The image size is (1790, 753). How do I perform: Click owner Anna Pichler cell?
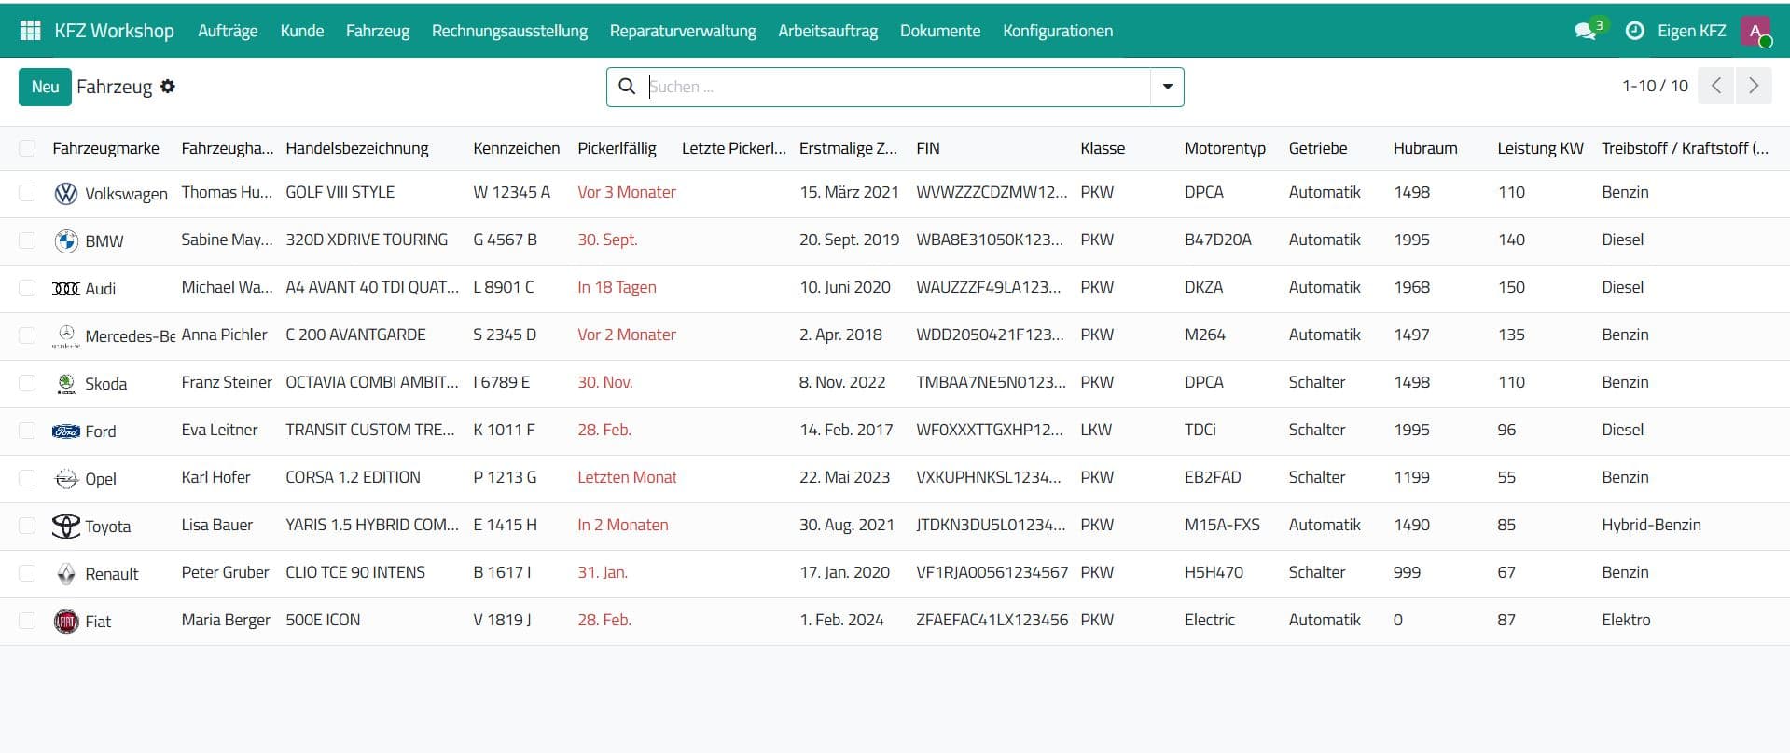(x=224, y=335)
